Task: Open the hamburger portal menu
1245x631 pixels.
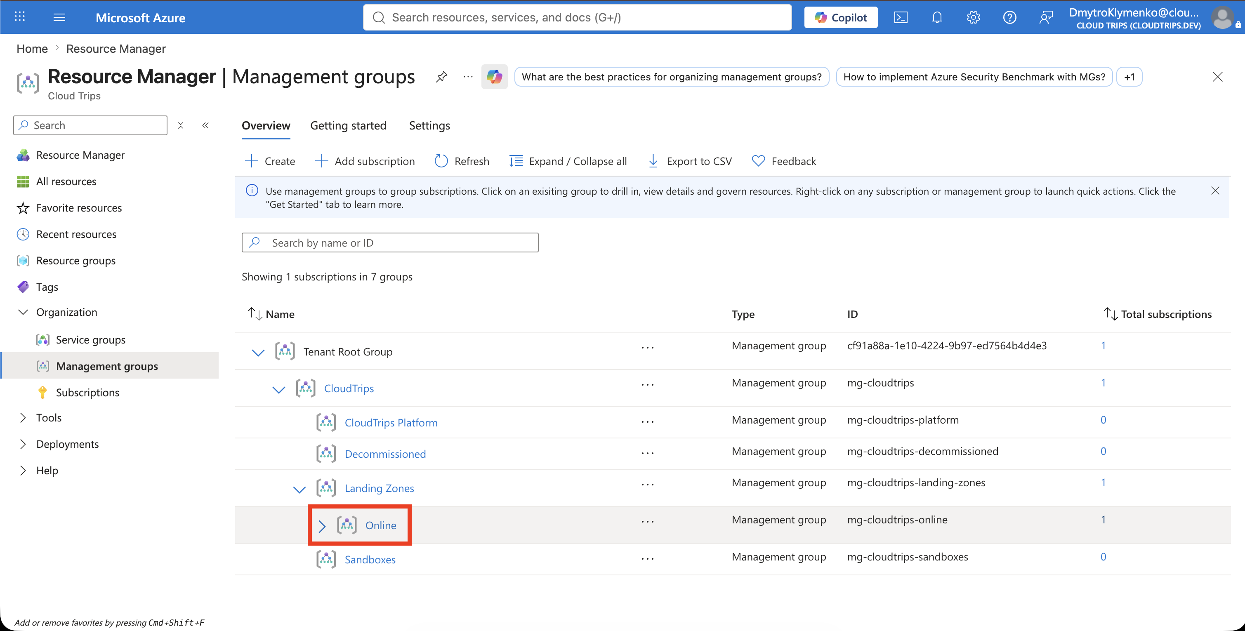Action: [59, 17]
